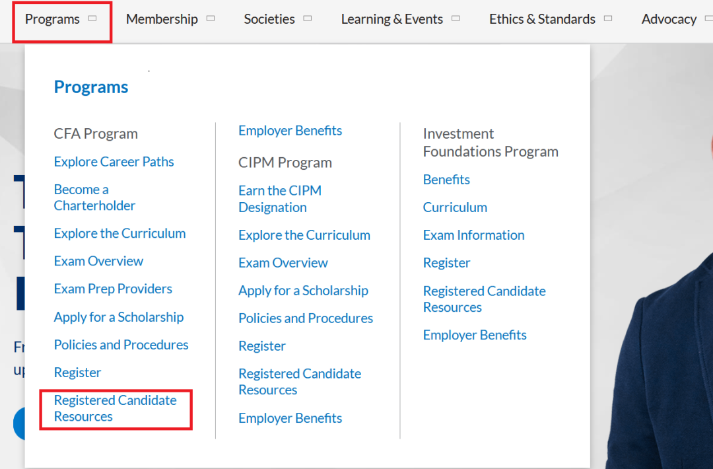713x469 pixels.
Task: Open Learning & Events dropdown arrow
Action: coord(456,18)
